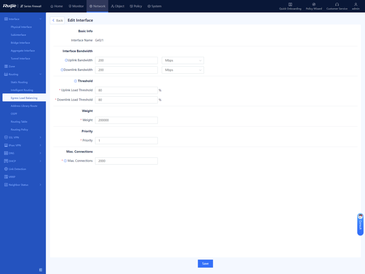This screenshot has height=274, width=365.
Task: Click the Weight input field
Action: pos(126,121)
